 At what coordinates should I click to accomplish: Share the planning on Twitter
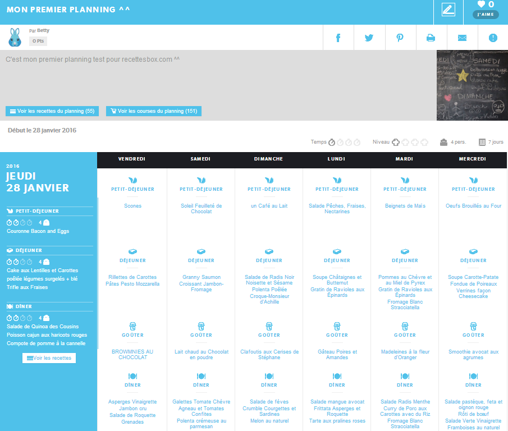[x=369, y=38]
